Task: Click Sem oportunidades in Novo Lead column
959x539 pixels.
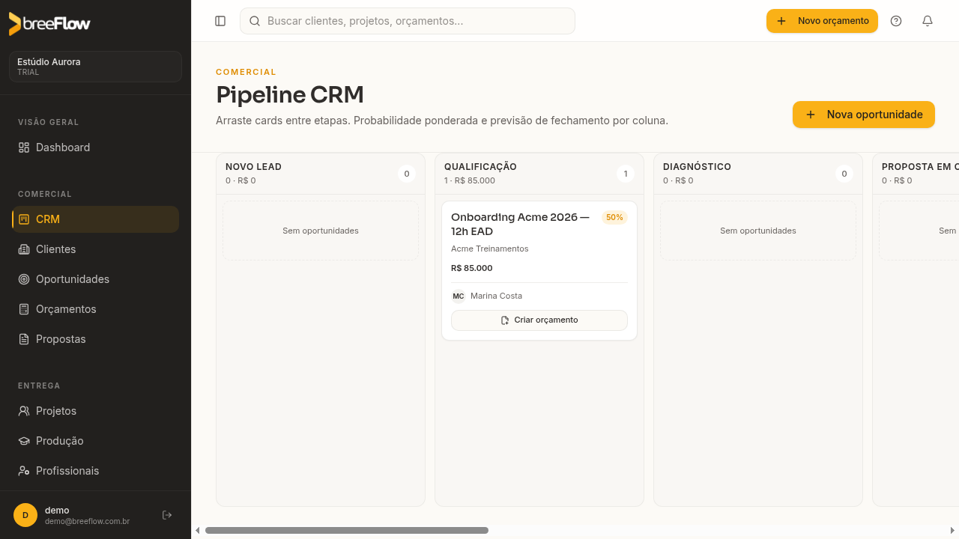Action: coord(321,231)
